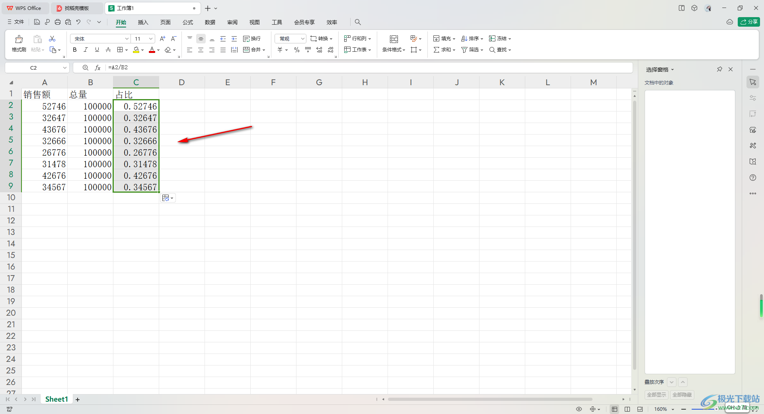Switch to the Page (页面) tab
The image size is (764, 414).
click(x=166, y=22)
